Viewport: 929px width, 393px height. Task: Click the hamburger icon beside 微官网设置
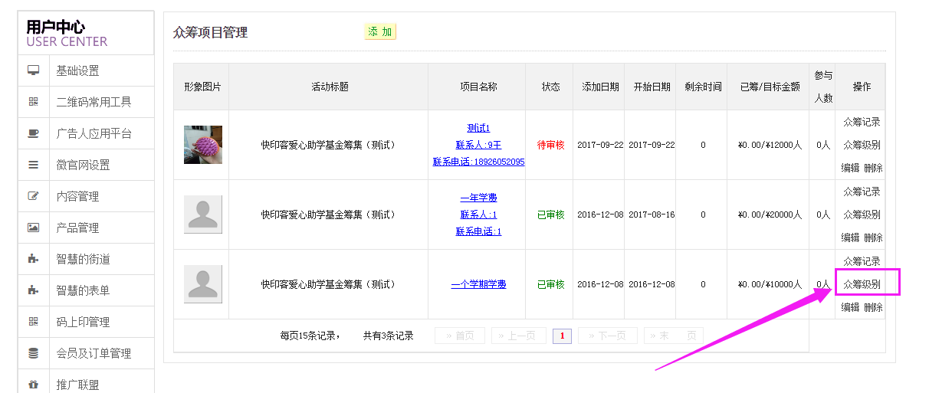pos(33,165)
